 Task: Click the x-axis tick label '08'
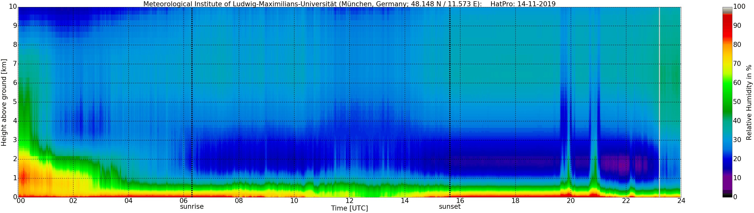239,201
